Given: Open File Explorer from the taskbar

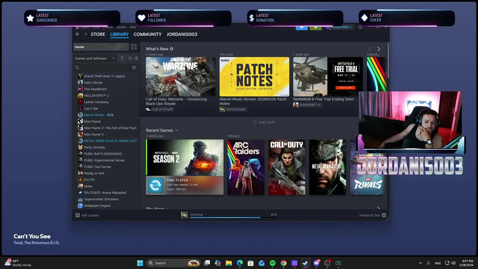Looking at the screenshot, I should [229, 263].
